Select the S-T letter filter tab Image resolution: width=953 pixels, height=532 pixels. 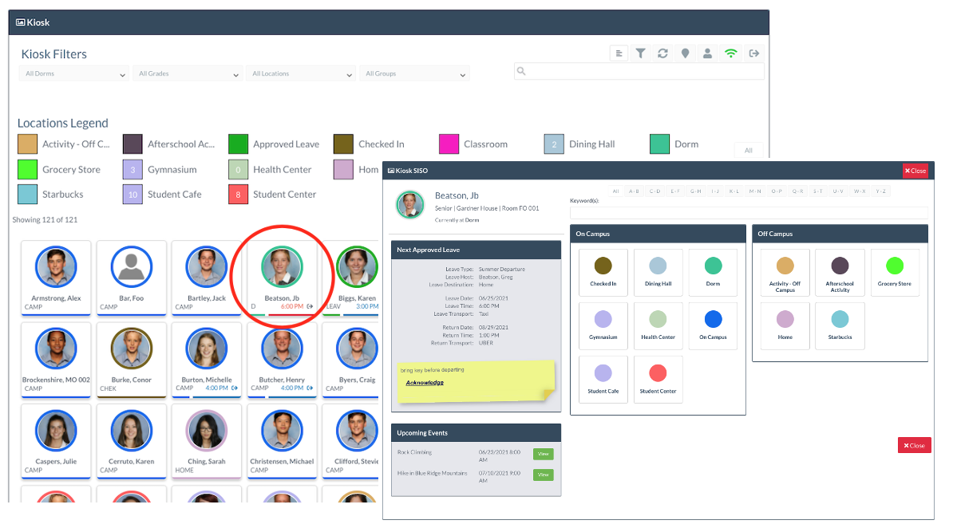(818, 191)
